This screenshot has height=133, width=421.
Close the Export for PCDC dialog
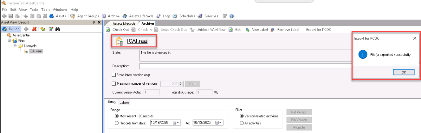[415, 38]
